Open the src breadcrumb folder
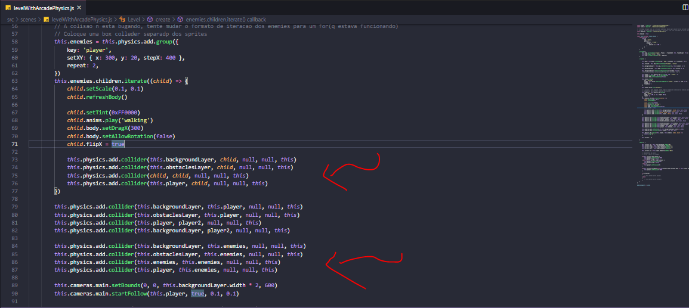Viewport: 689px width, 308px height. (x=10, y=20)
